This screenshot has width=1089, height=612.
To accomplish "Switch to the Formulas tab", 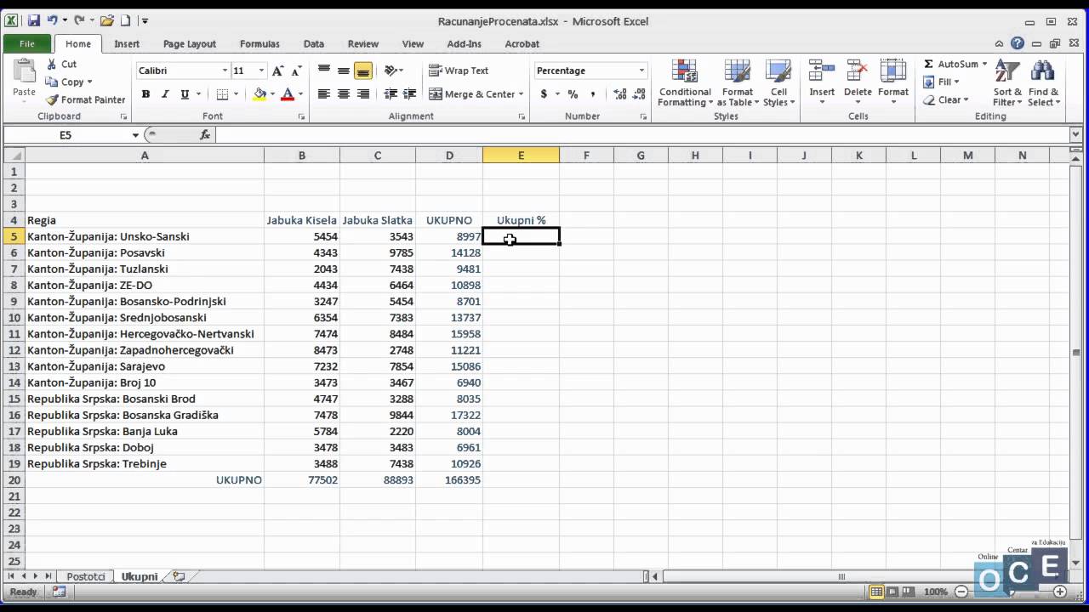I will (x=259, y=43).
